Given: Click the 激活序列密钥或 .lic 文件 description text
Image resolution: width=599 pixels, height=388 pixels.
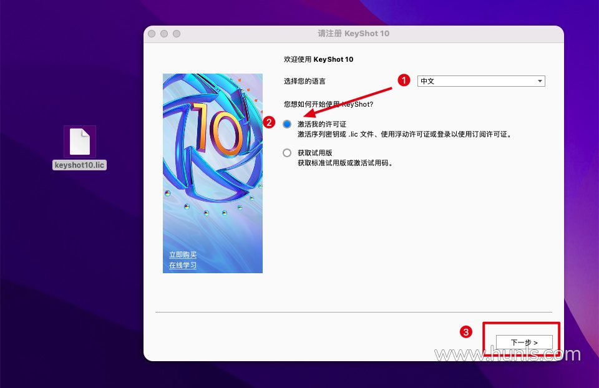Looking at the screenshot, I should 404,134.
